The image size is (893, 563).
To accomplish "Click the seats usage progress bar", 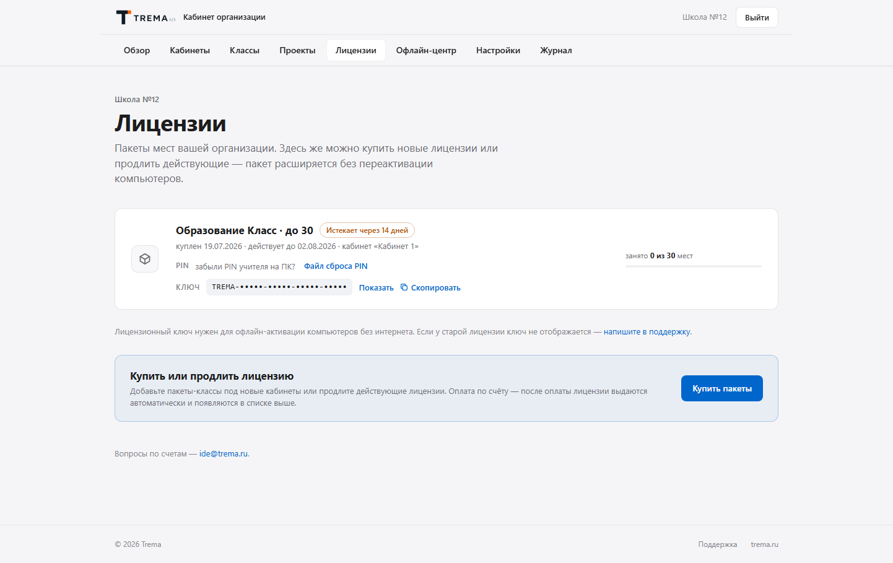I will click(x=694, y=266).
